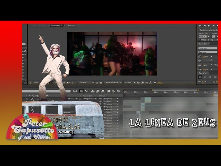The image size is (221, 166).
Task: Open the Opciones previs. RAM selector
Action: click(208, 30)
